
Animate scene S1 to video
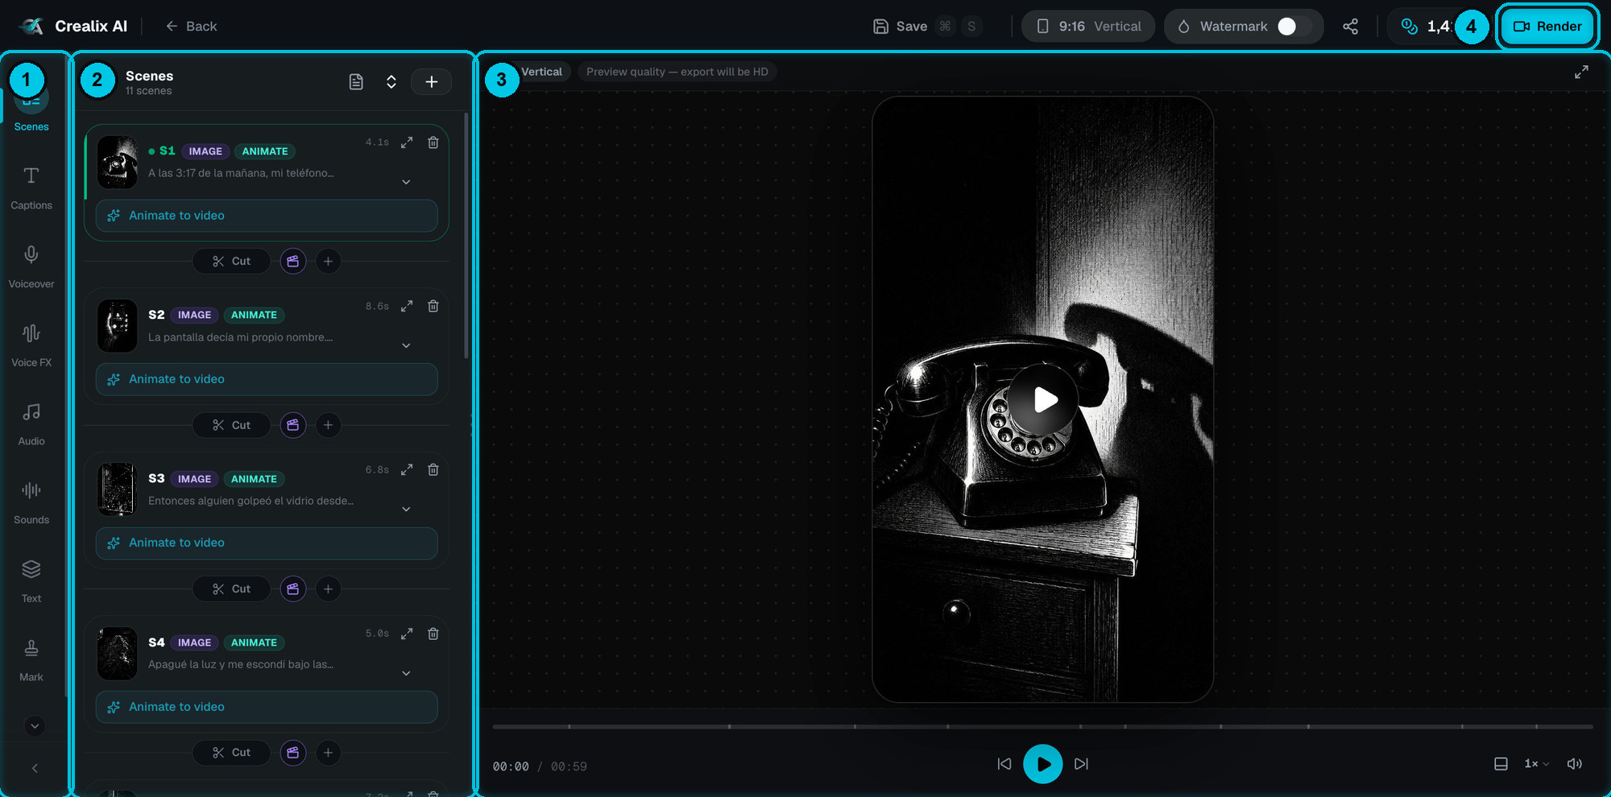(x=267, y=216)
